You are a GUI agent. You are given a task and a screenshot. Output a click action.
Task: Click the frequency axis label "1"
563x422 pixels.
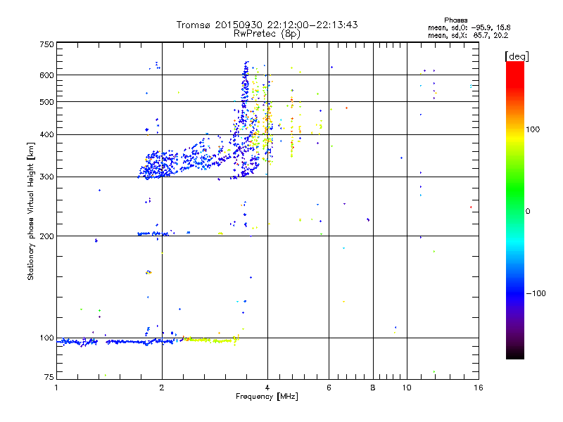click(x=56, y=388)
